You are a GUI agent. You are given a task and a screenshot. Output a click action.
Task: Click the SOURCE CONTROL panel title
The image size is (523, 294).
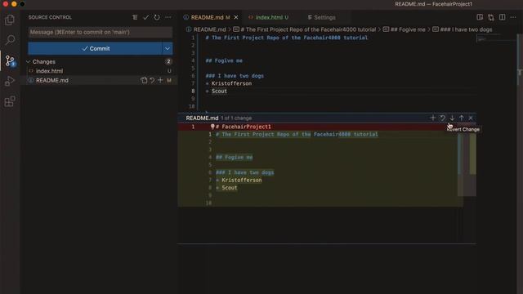coord(50,17)
